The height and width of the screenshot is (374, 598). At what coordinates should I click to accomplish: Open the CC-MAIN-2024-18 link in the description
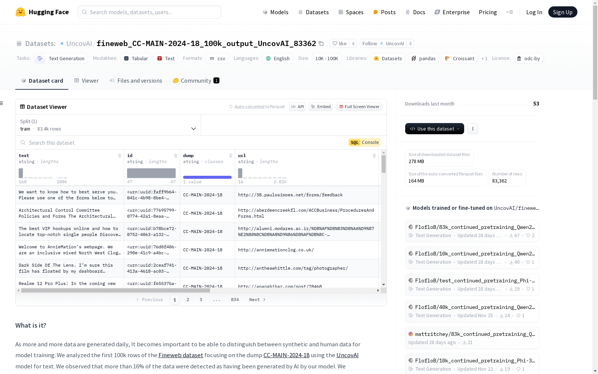pyautogui.click(x=286, y=355)
